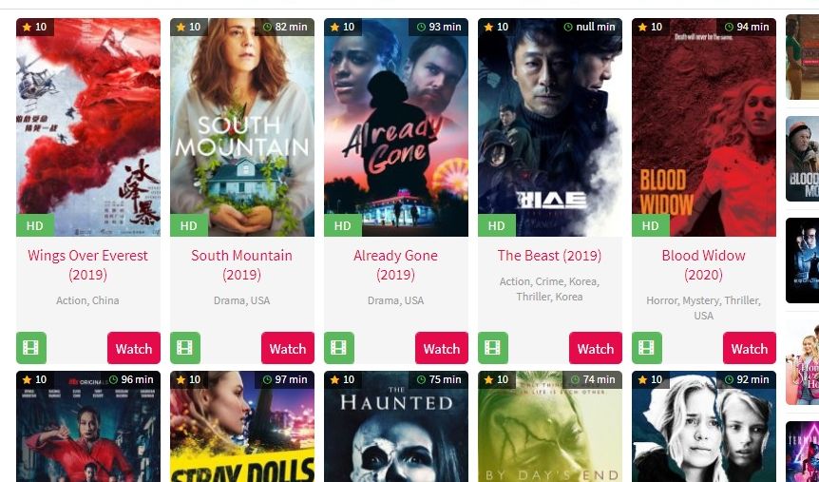Open Blood Widow (2020) title link

[704, 265]
